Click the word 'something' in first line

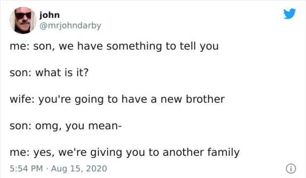(134, 47)
